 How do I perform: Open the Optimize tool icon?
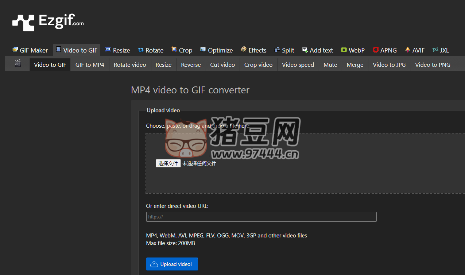click(202, 50)
